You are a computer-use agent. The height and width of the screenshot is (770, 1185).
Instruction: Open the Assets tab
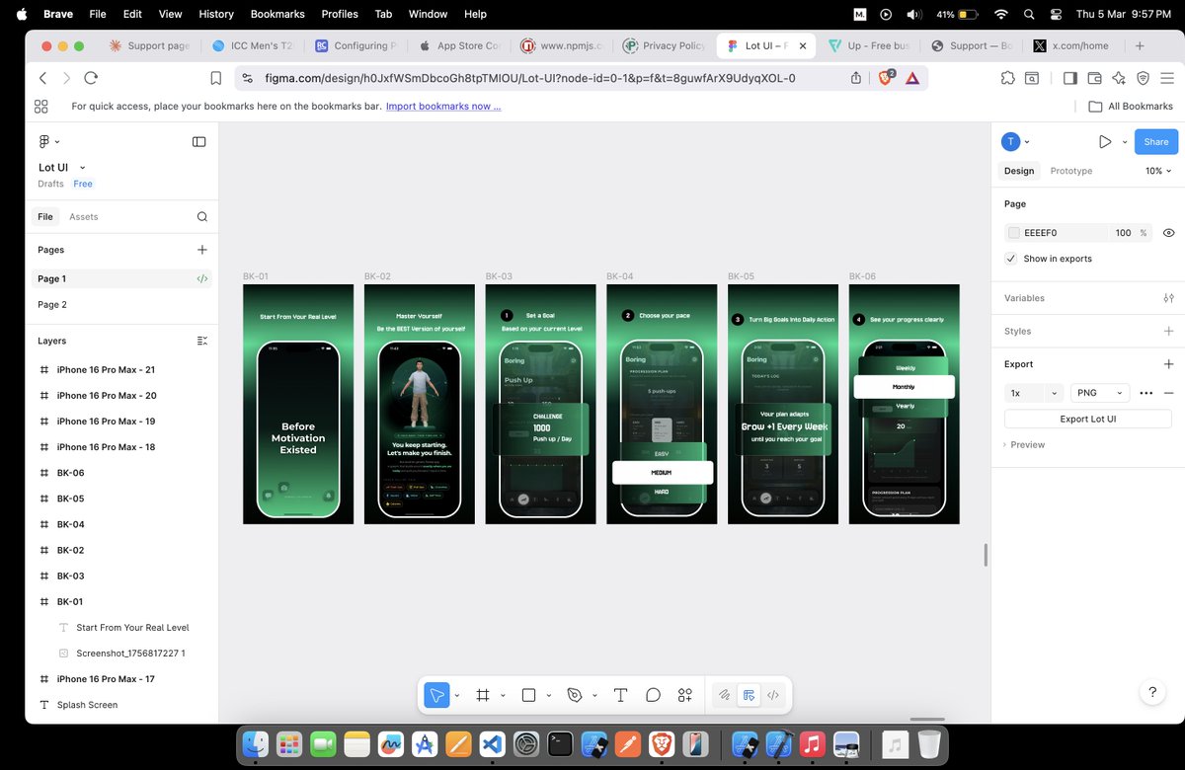tap(84, 217)
